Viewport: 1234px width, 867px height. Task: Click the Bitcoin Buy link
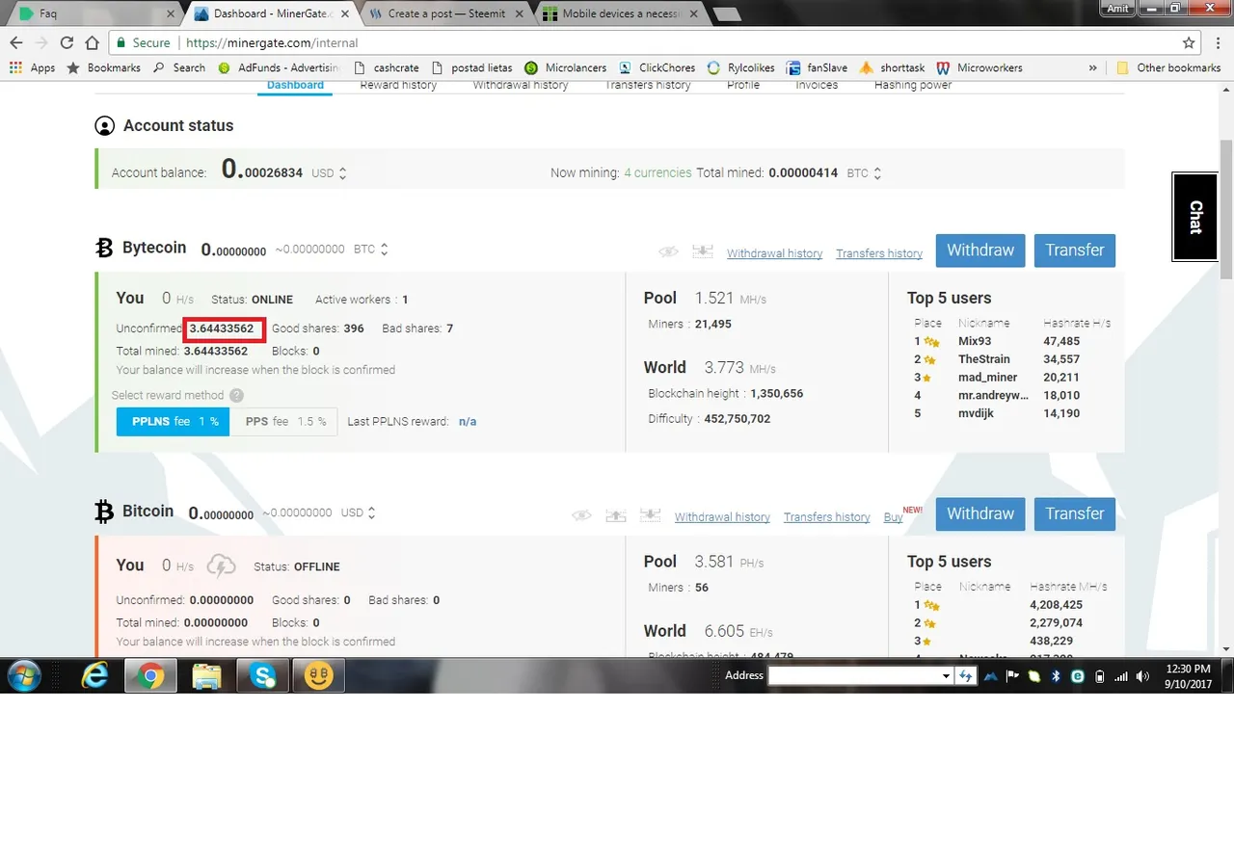pyautogui.click(x=893, y=517)
